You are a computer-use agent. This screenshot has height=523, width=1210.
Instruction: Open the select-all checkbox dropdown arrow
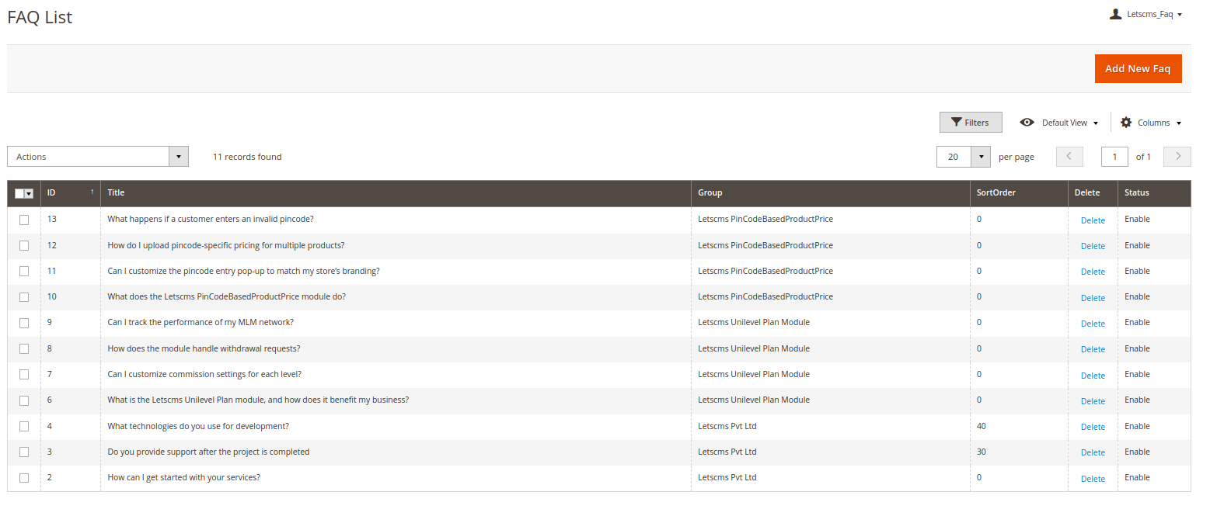(x=29, y=193)
